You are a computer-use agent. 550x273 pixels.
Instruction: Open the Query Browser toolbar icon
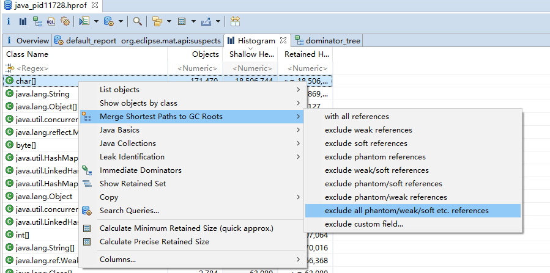[x=109, y=22]
